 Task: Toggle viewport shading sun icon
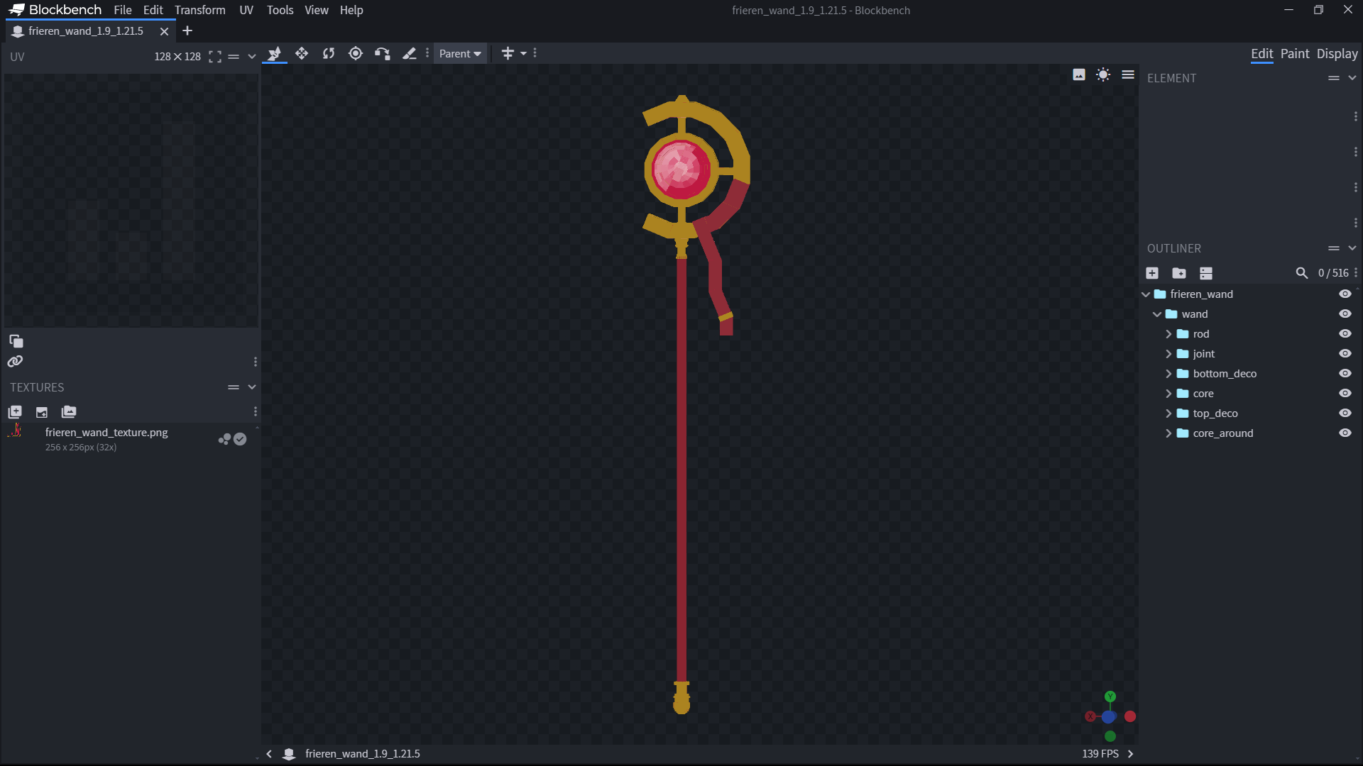(x=1103, y=75)
